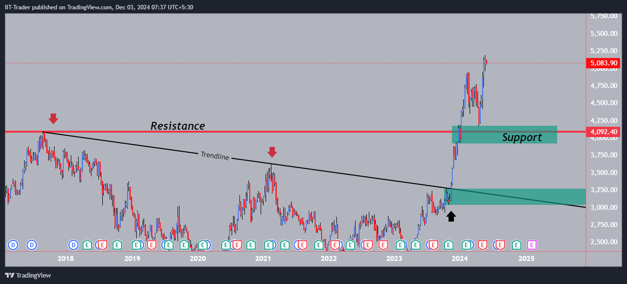Click the 3,000.00 price axis label
The height and width of the screenshot is (284, 627).
[x=604, y=207]
